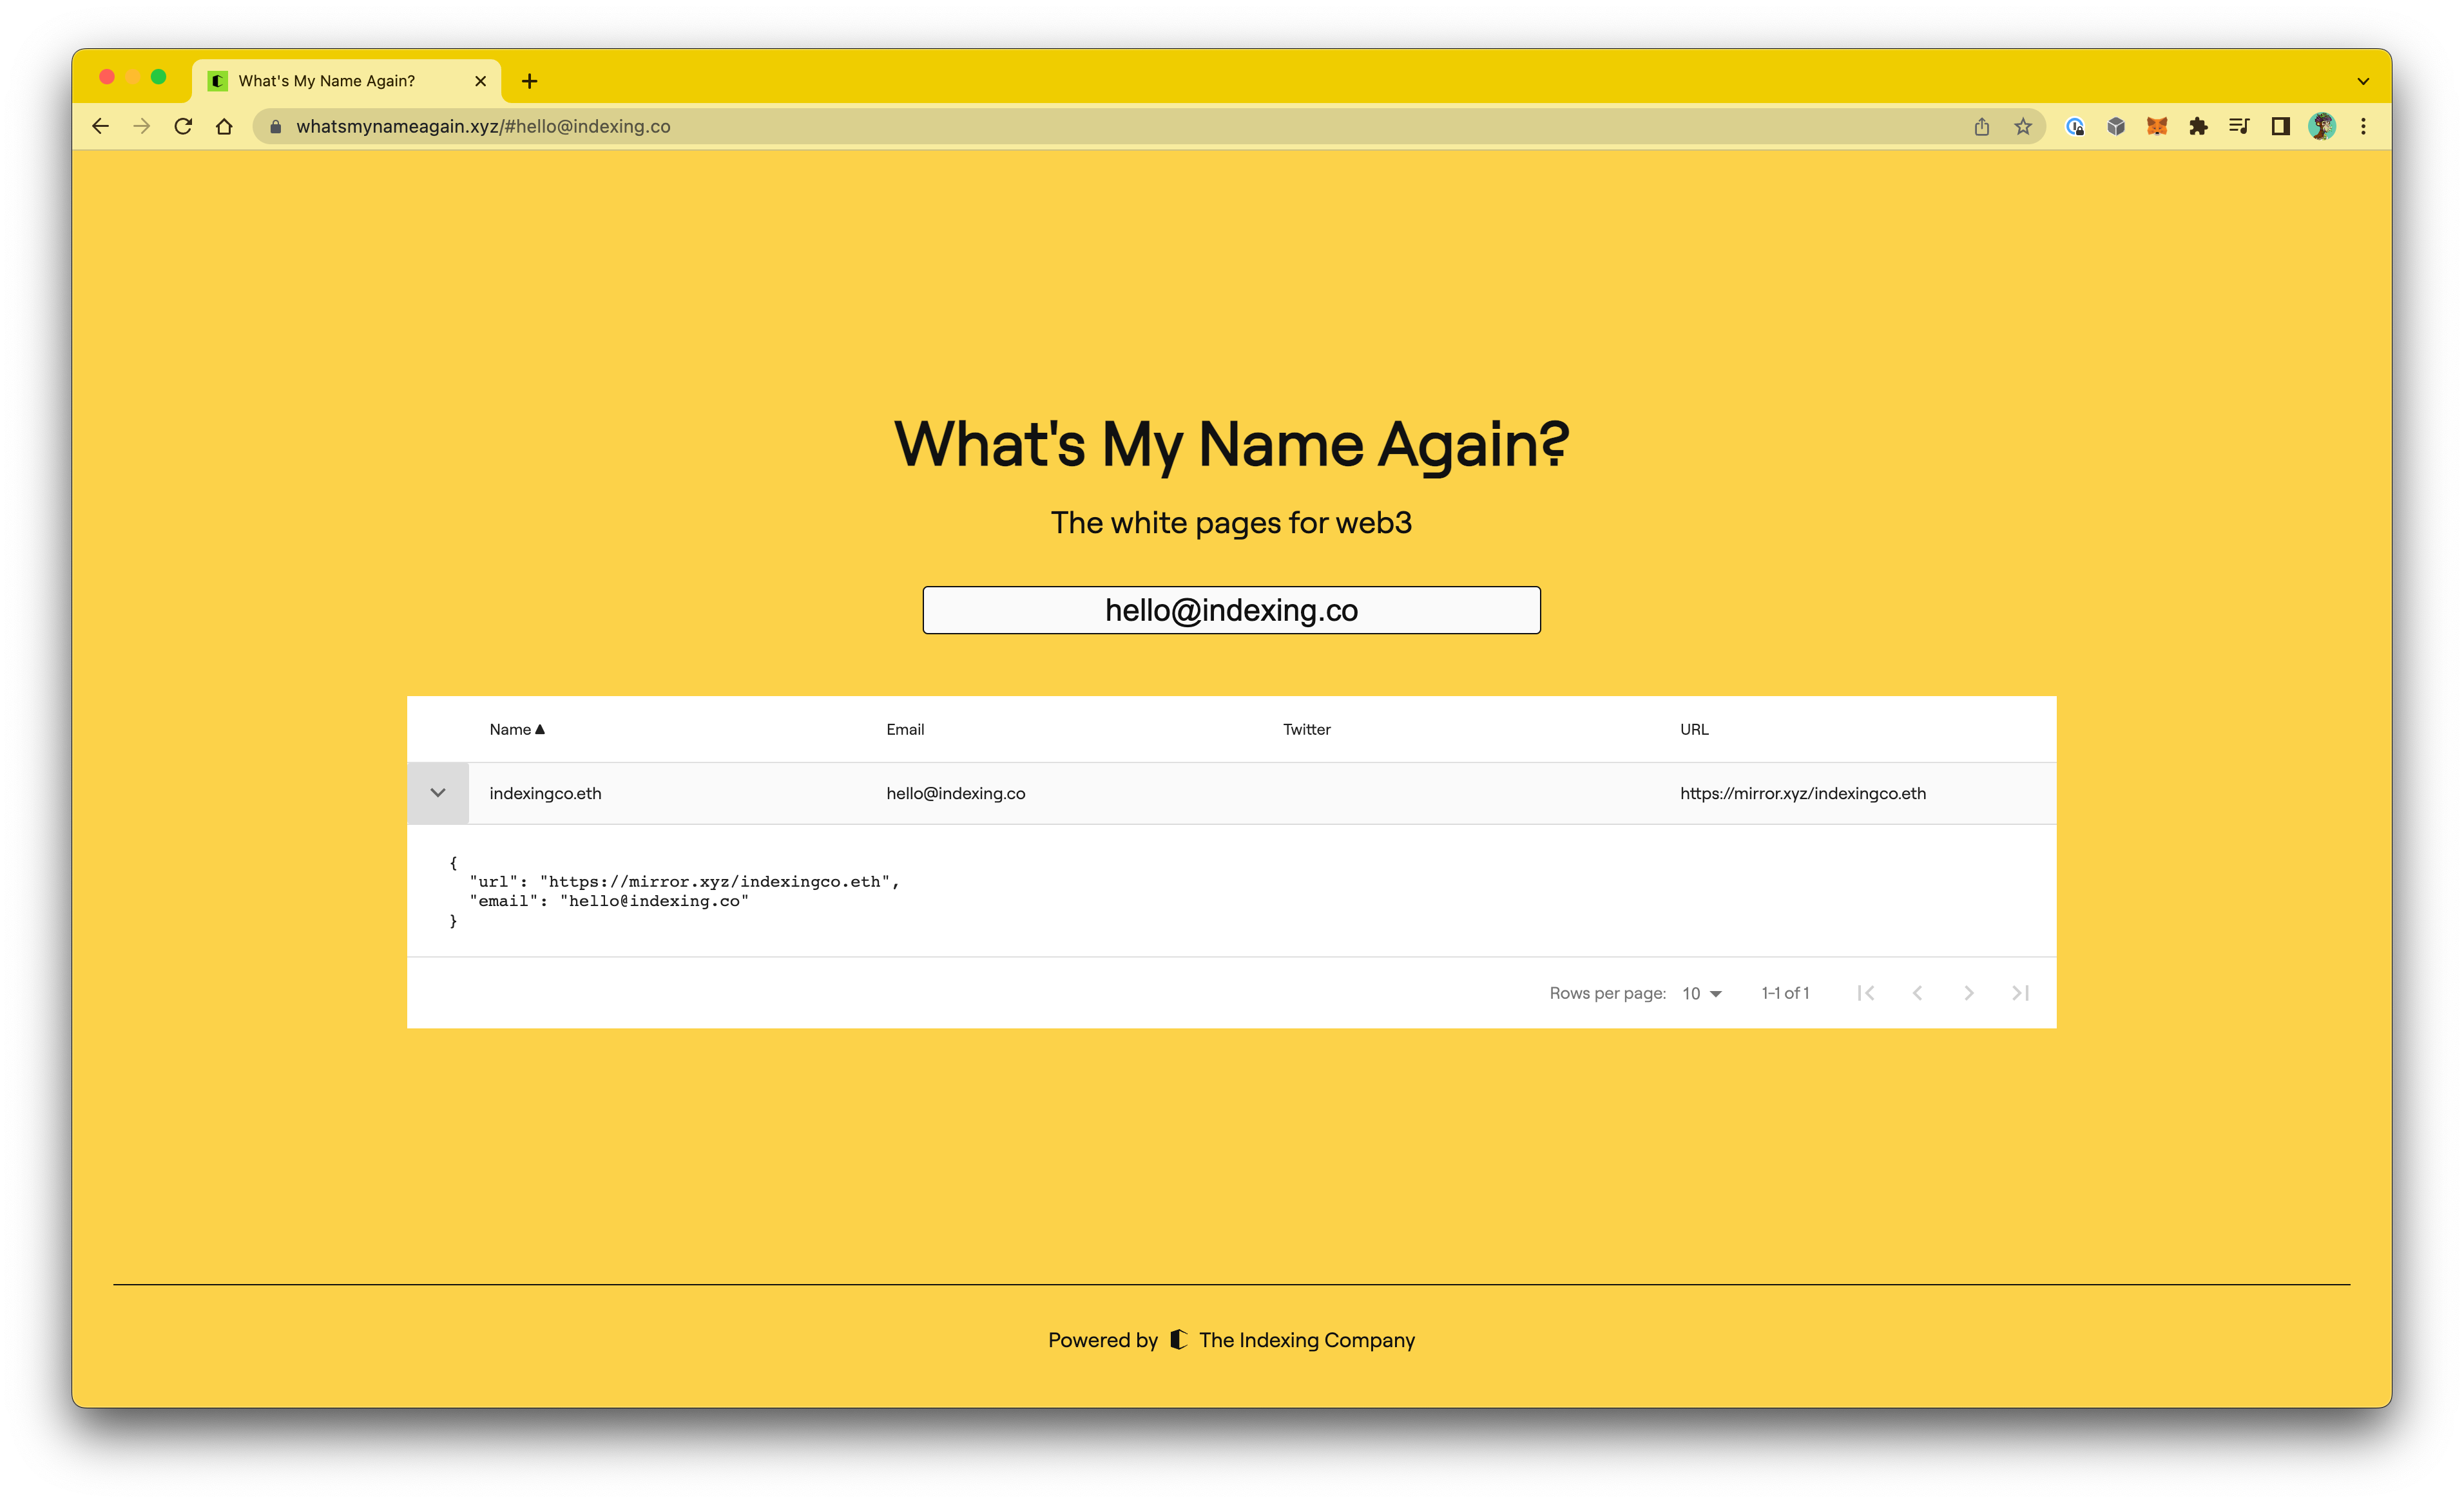Viewport: 2464px width, 1503px height.
Task: Bookmark the page with the star icon
Action: point(2023,126)
